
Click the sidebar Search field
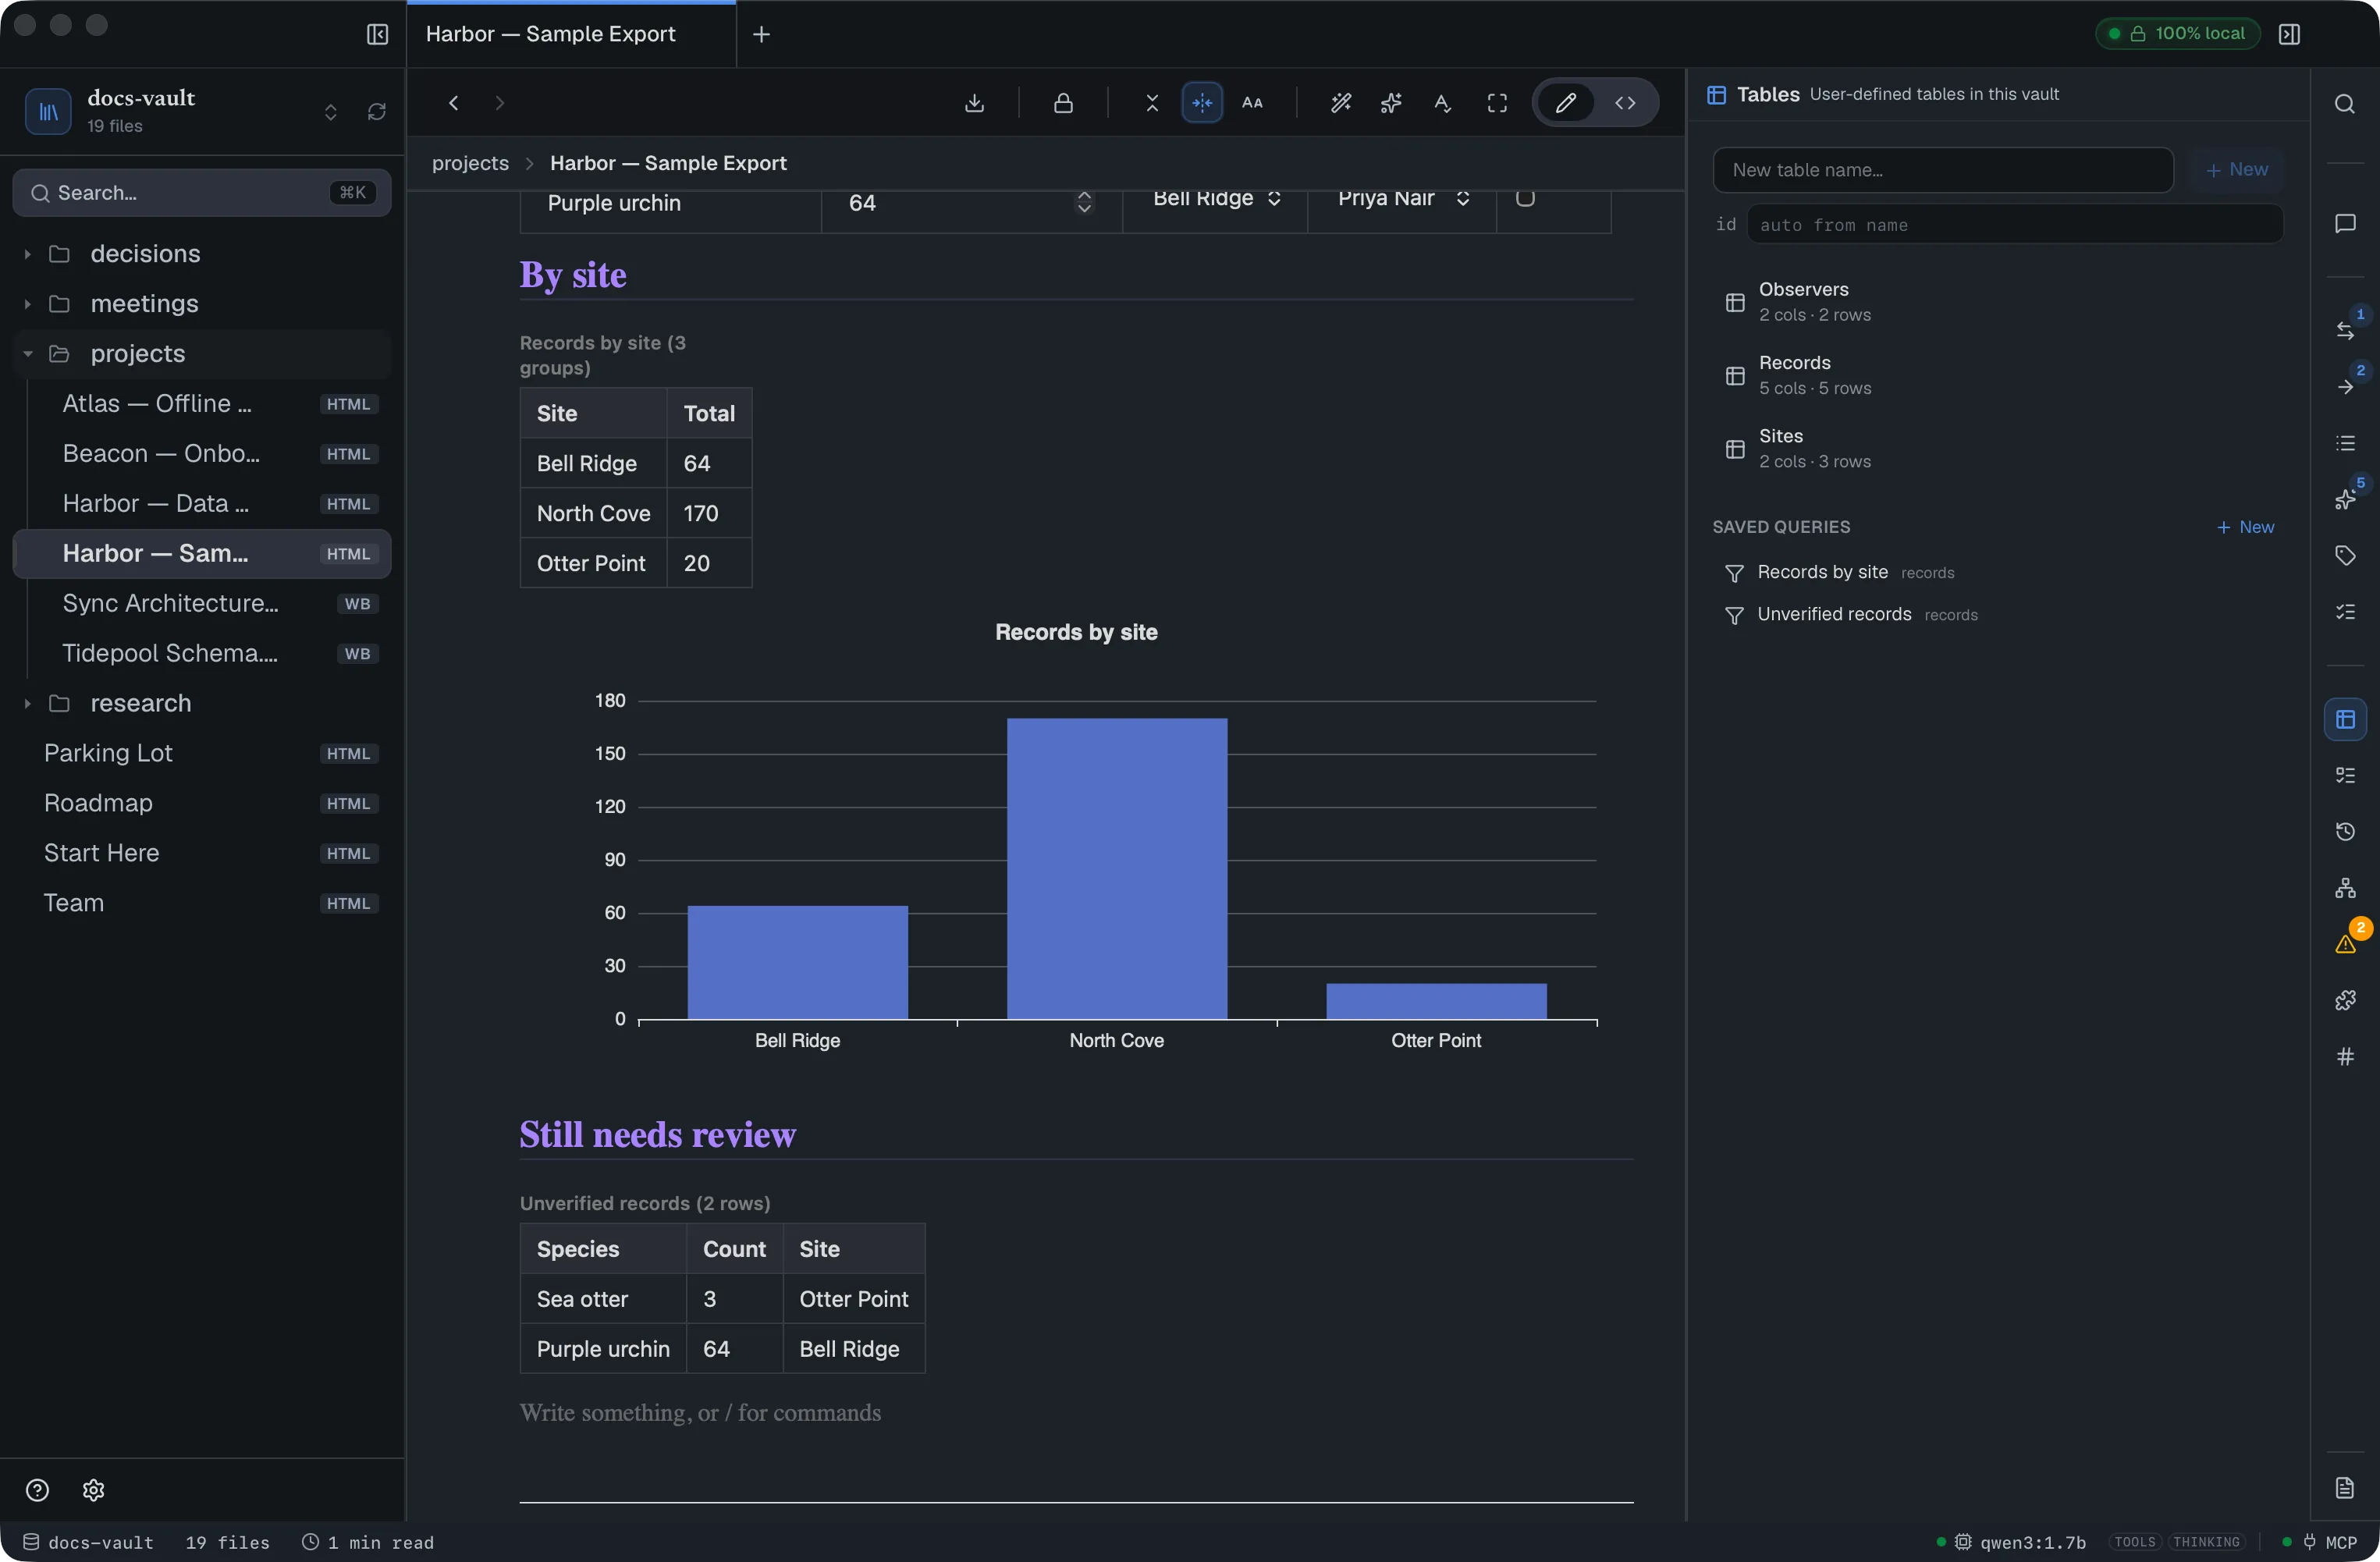202,192
